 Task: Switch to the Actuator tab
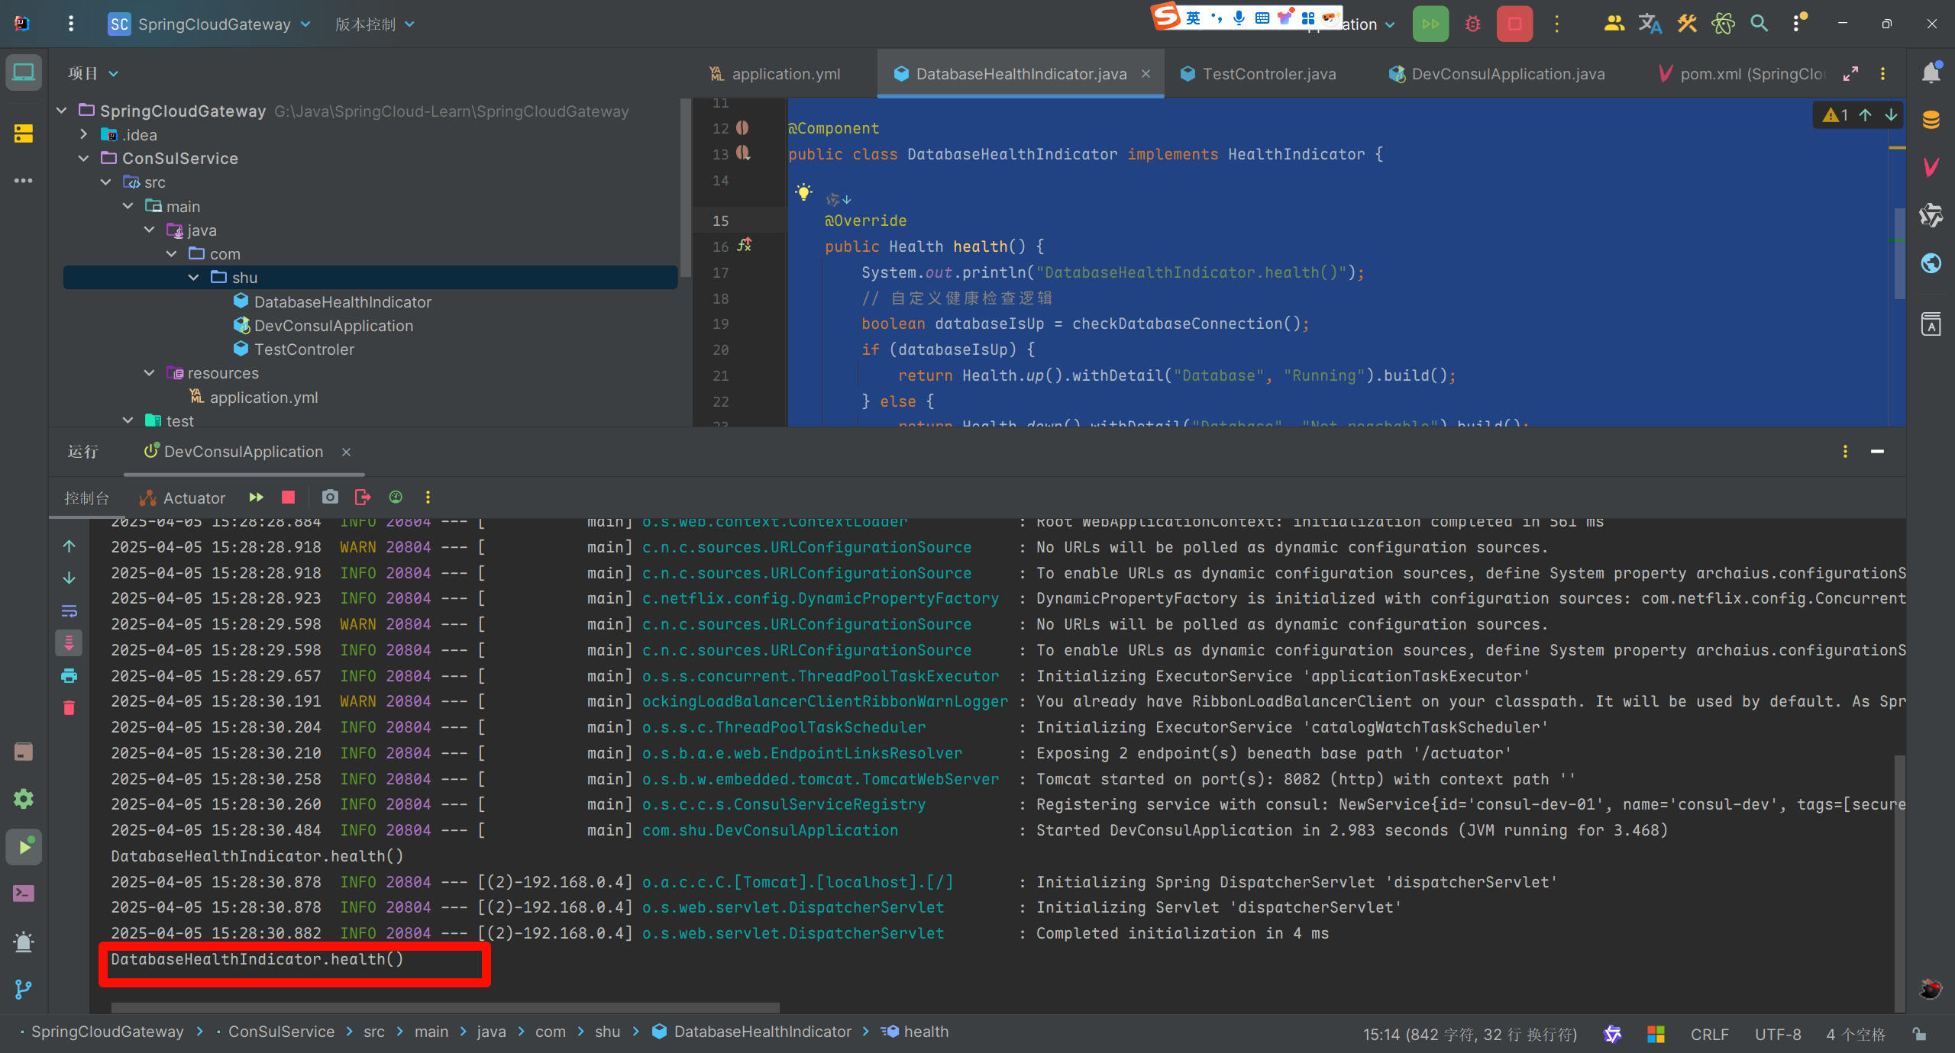[183, 498]
